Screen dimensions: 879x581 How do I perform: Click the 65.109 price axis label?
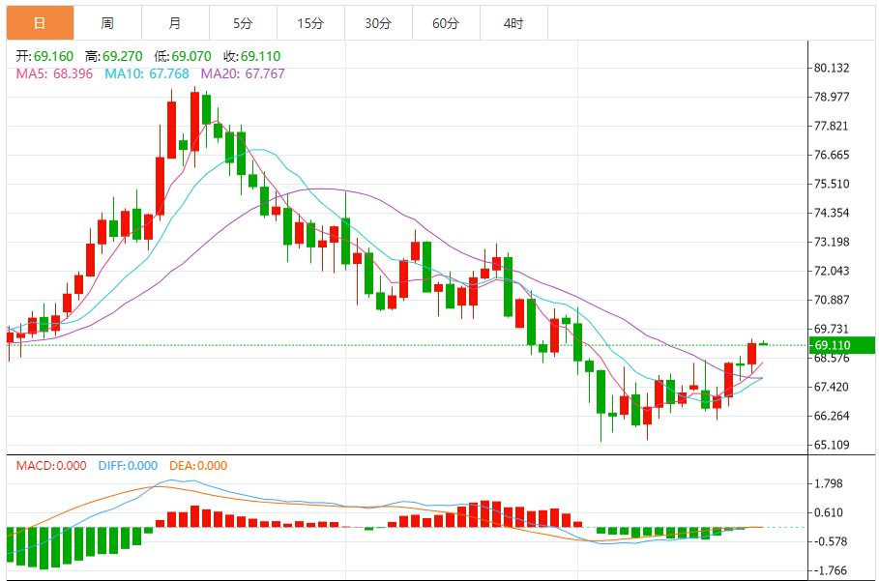tap(832, 445)
